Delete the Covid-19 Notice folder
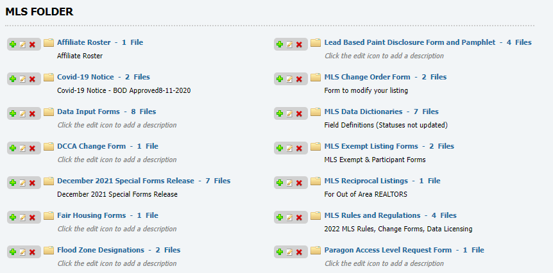The image size is (553, 273). [x=32, y=79]
